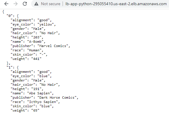Click the weight value "441"
169x113 pixels.
(x=36, y=59)
